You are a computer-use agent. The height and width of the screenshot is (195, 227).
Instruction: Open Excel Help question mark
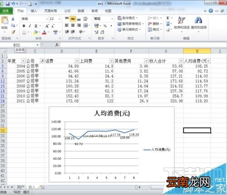point(211,11)
